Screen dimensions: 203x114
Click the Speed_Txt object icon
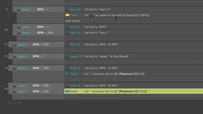point(67,56)
